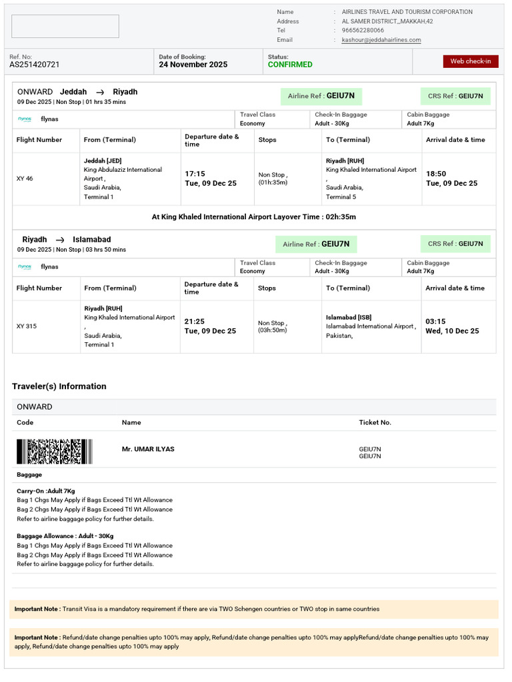Click traveler name Mr. UMAR ILYAS

point(148,449)
